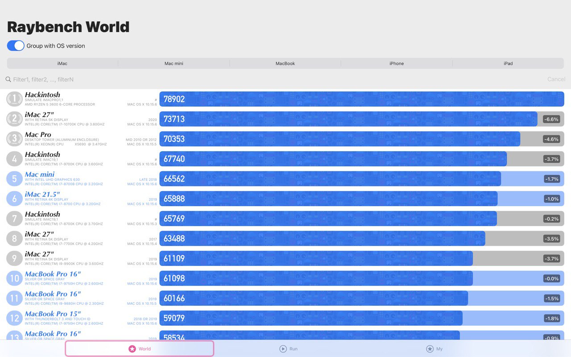Click score value 67740
This screenshot has height=357, width=571.
(174, 159)
